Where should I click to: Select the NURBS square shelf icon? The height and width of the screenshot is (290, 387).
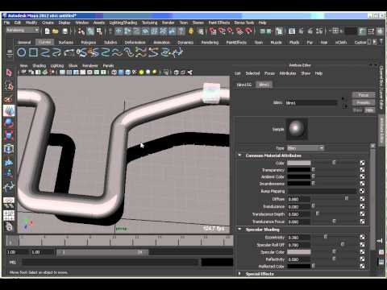(33, 52)
